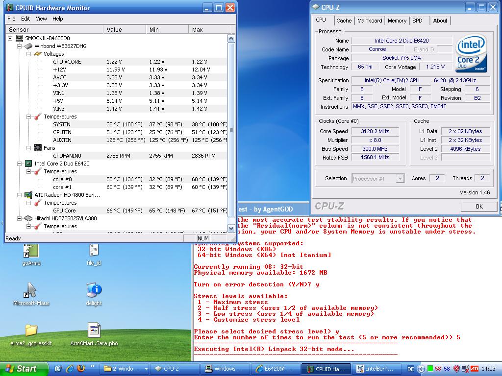Switch to the Memory tab in CPU-Z
The width and height of the screenshot is (502, 376).
397,21
